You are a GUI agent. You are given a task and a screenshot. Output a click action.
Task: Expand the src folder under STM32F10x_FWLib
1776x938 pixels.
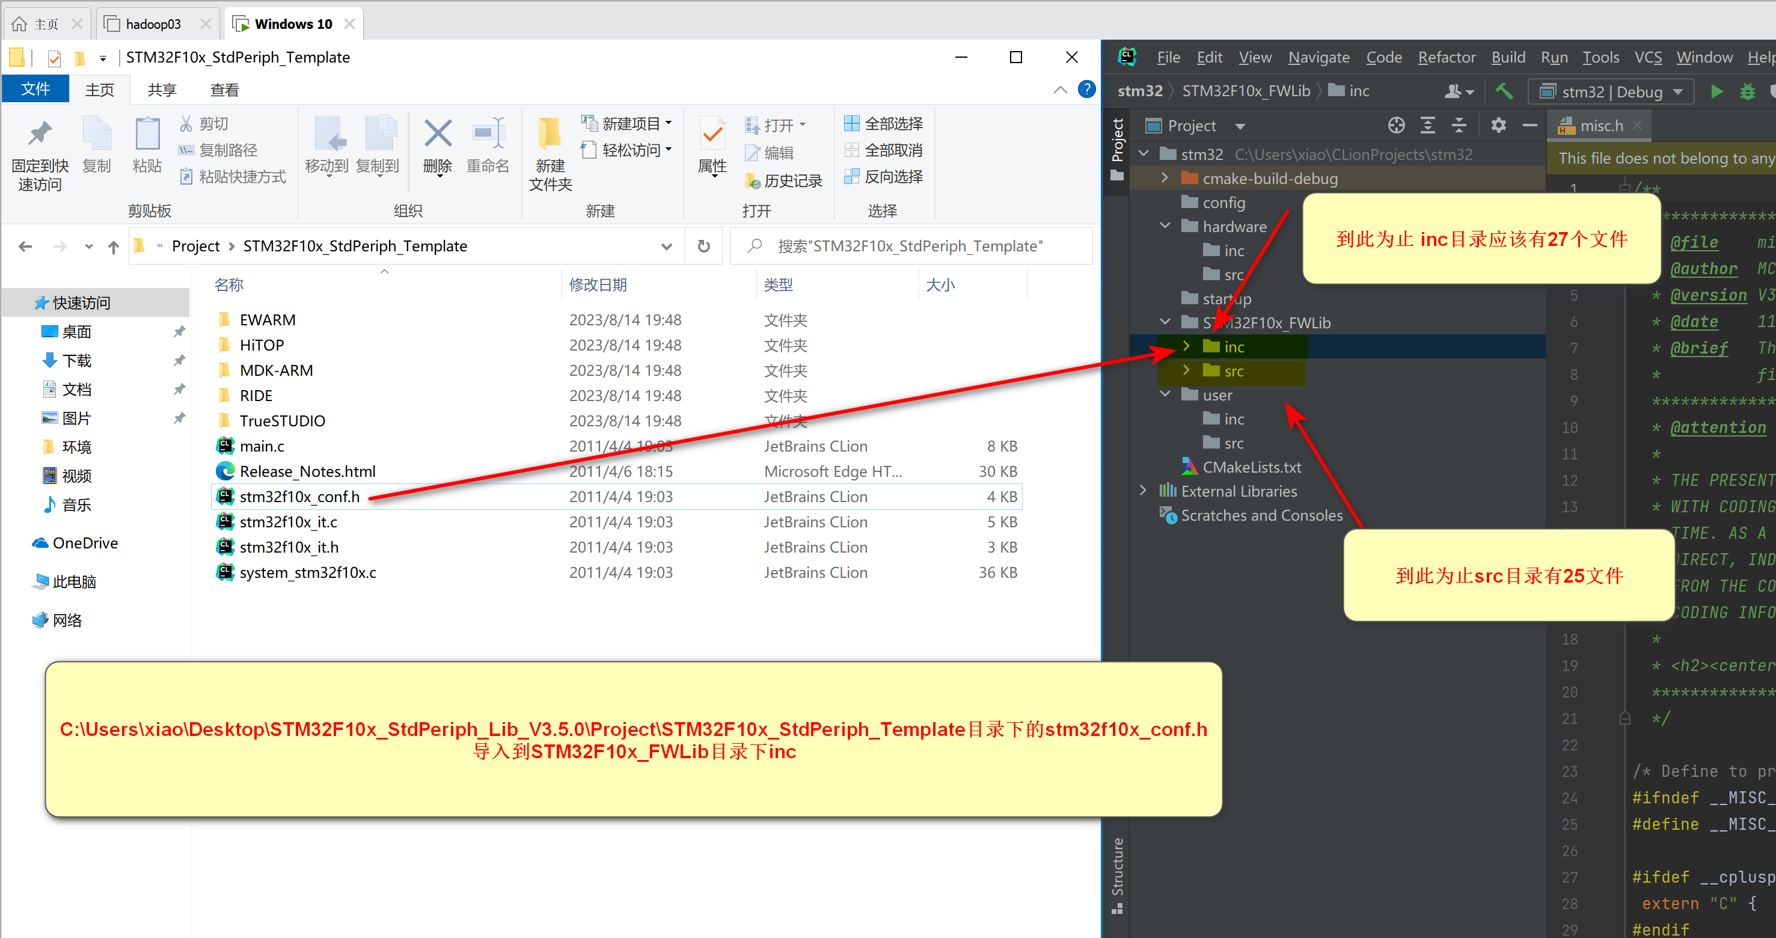click(1186, 371)
